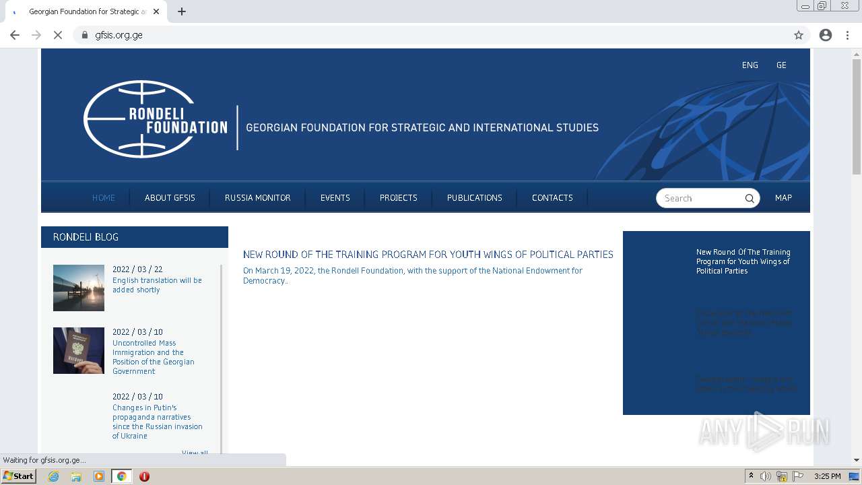Open the File Explorer folder in the taskbar
Image resolution: width=862 pixels, height=485 pixels.
(76, 476)
